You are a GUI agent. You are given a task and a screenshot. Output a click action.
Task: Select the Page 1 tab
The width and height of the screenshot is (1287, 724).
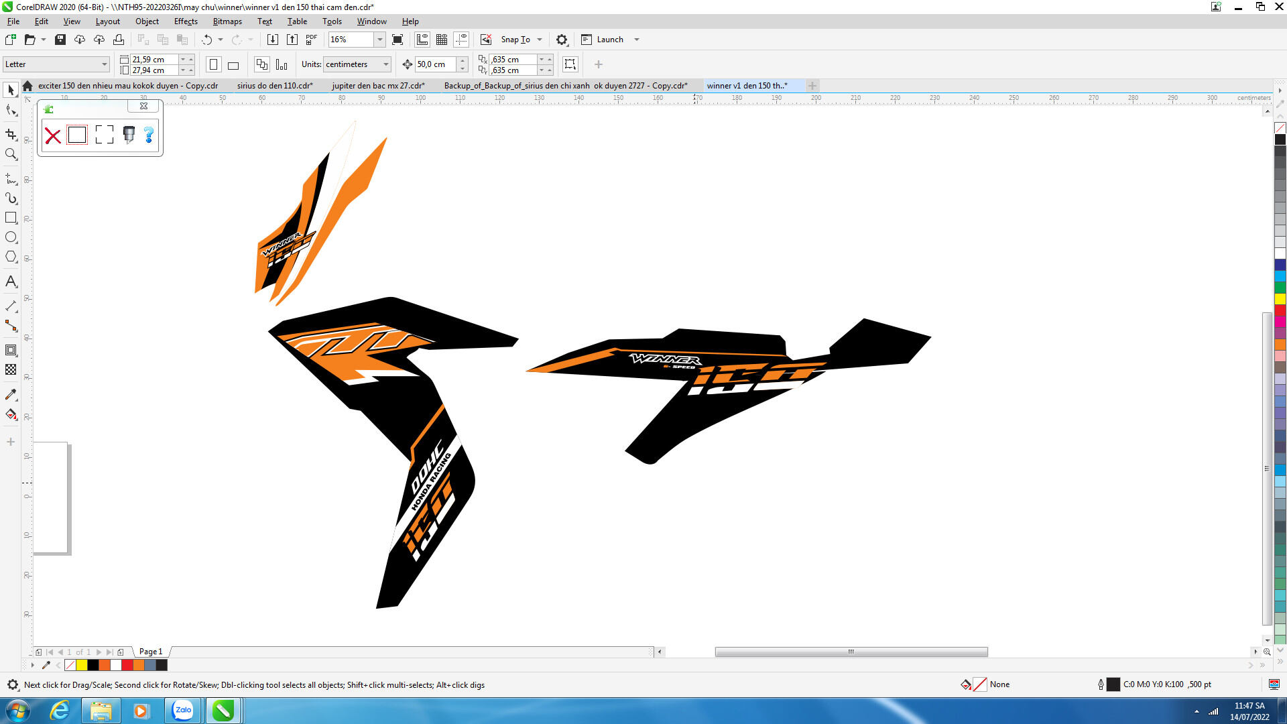151,652
